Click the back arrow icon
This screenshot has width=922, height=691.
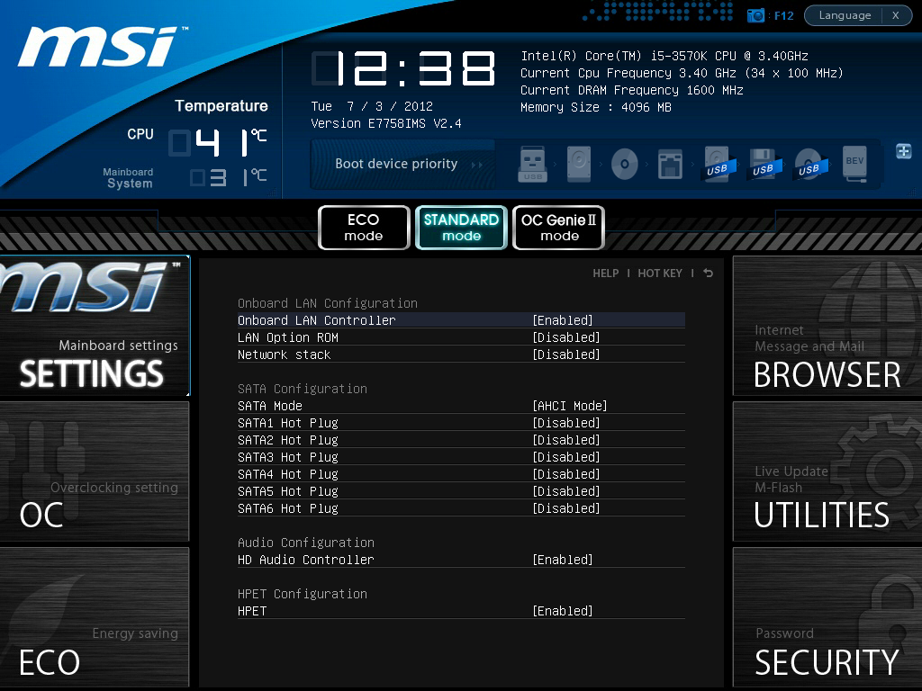click(x=708, y=274)
